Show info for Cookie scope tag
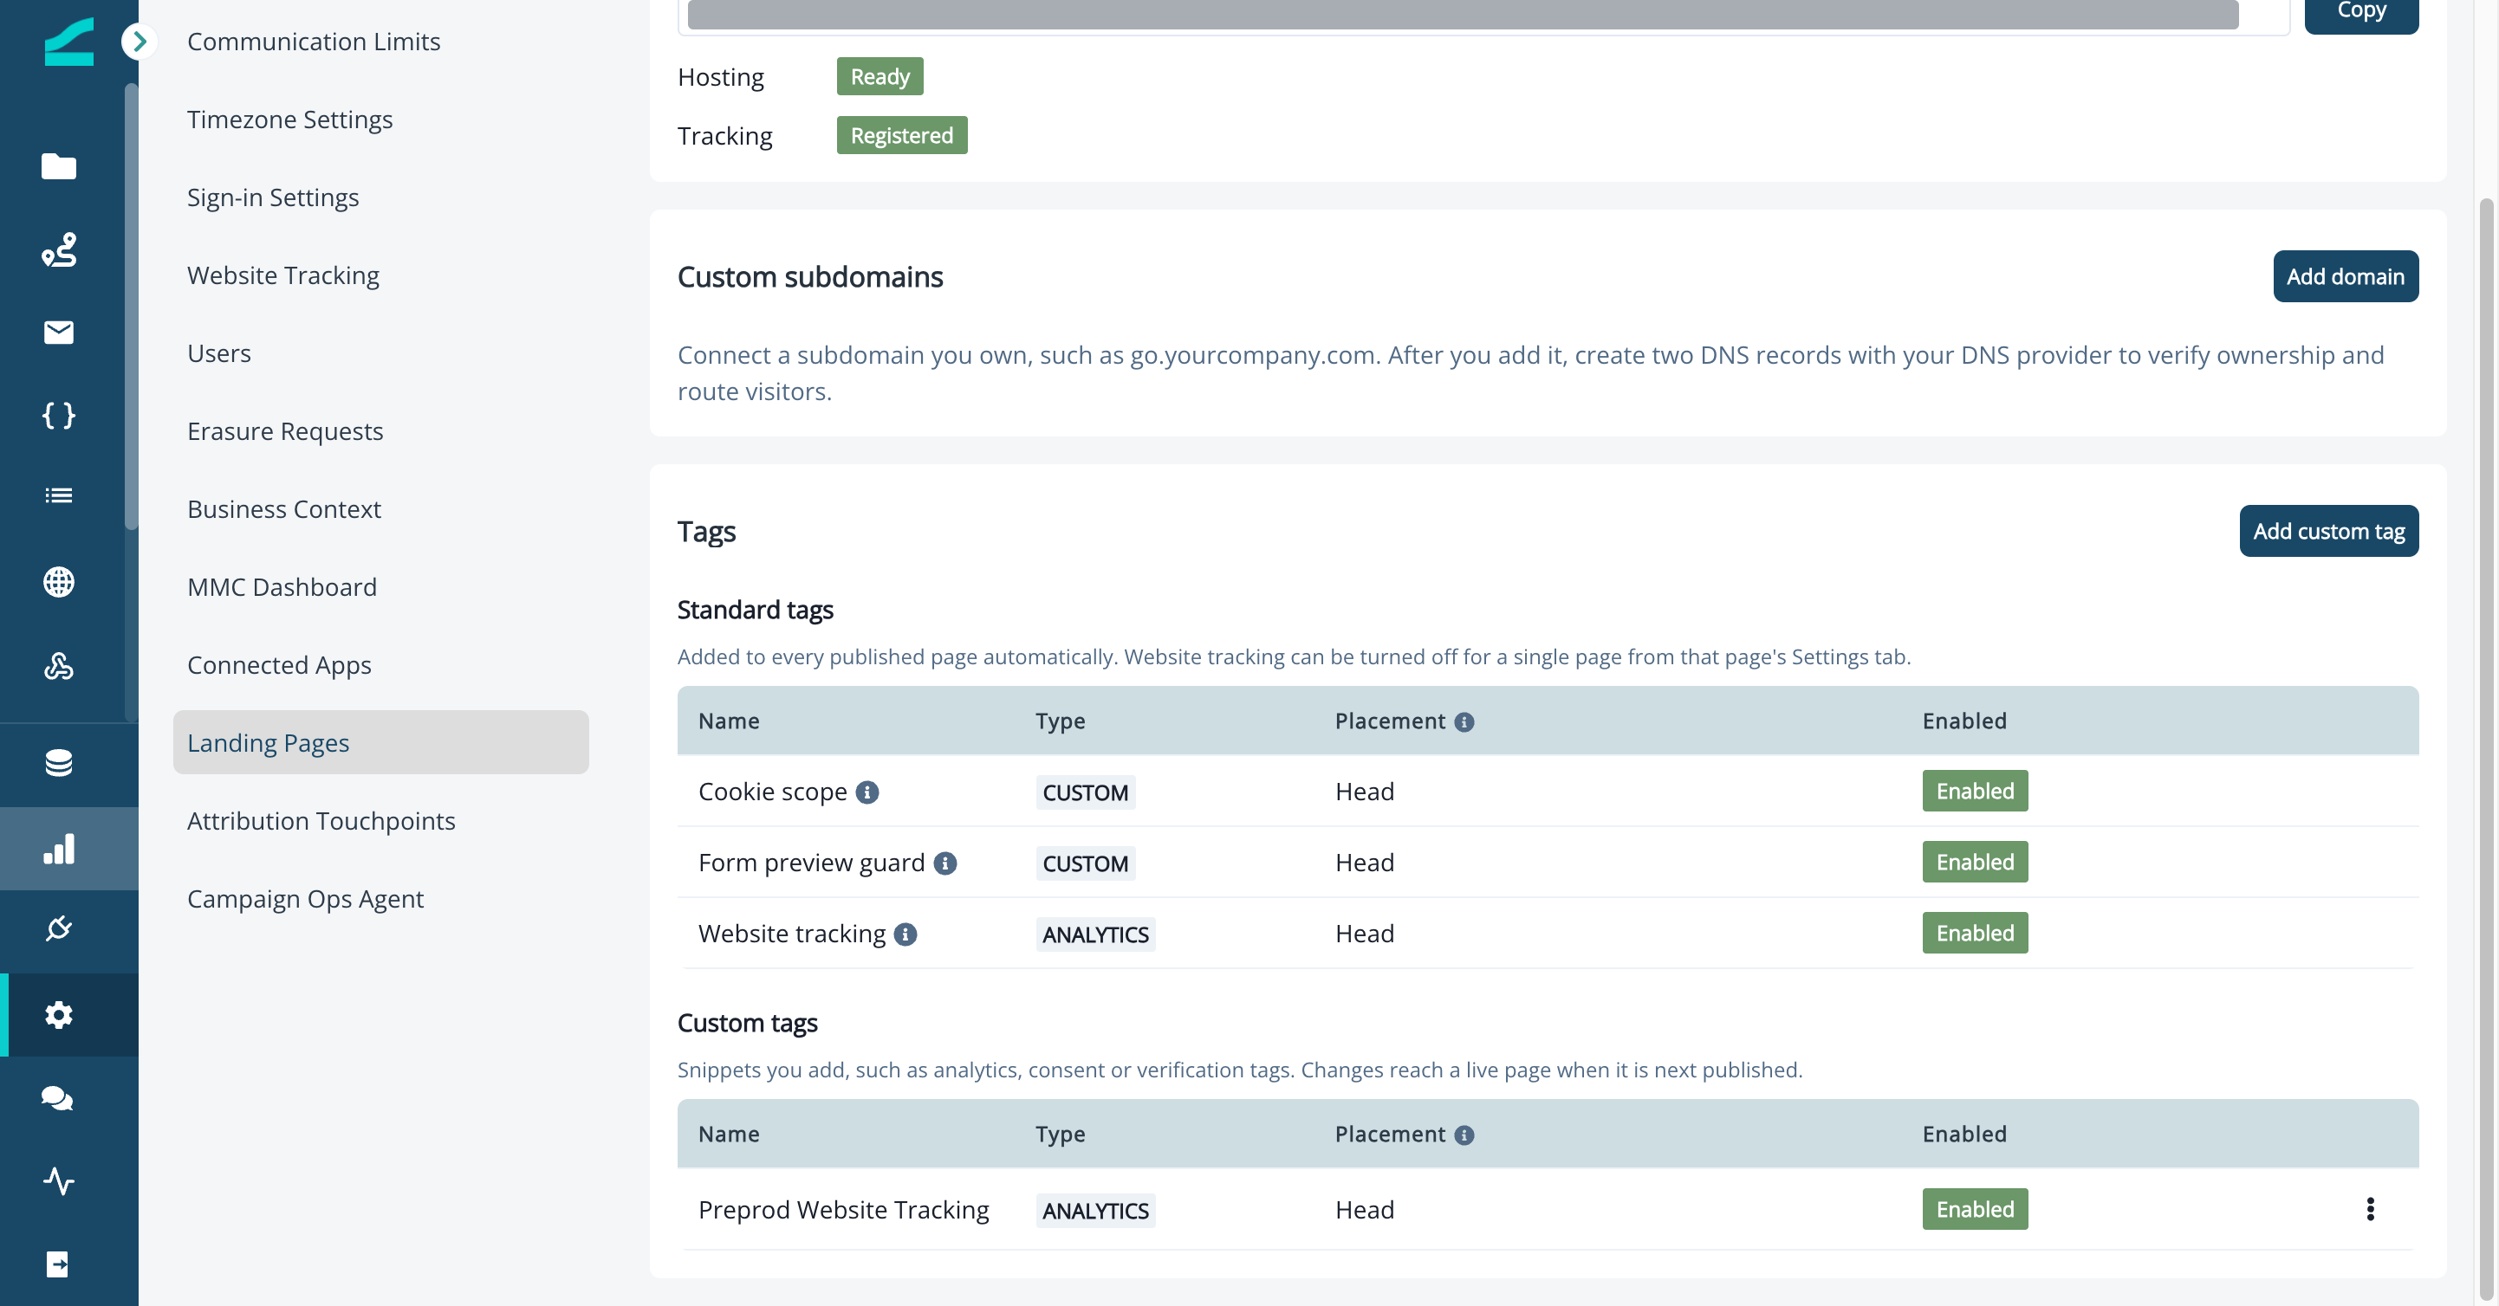2499x1306 pixels. click(867, 792)
